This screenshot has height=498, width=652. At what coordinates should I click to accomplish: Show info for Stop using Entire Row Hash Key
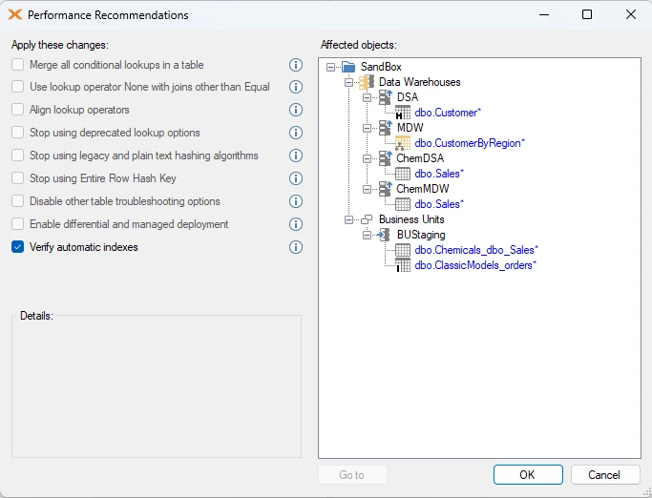pyautogui.click(x=296, y=178)
